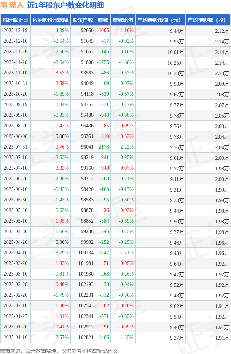This screenshot has height=354, width=231.
Task: Click the 数据来源 footer disclaimer text
Action: (x=59, y=350)
